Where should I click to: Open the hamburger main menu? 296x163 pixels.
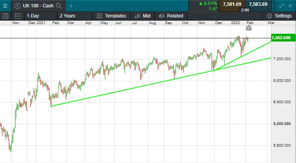click(x=5, y=5)
